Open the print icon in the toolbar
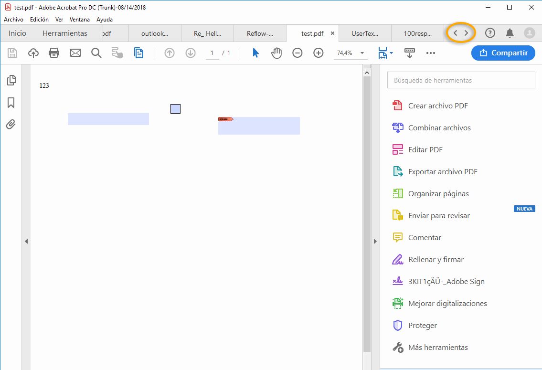The height and width of the screenshot is (370, 542). (x=54, y=53)
